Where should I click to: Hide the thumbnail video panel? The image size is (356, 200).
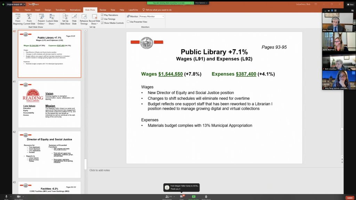325,11
